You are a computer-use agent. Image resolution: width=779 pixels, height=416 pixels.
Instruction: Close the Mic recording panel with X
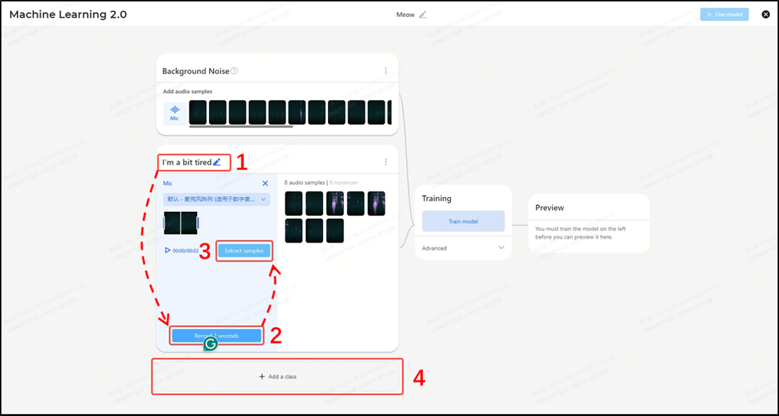(265, 183)
